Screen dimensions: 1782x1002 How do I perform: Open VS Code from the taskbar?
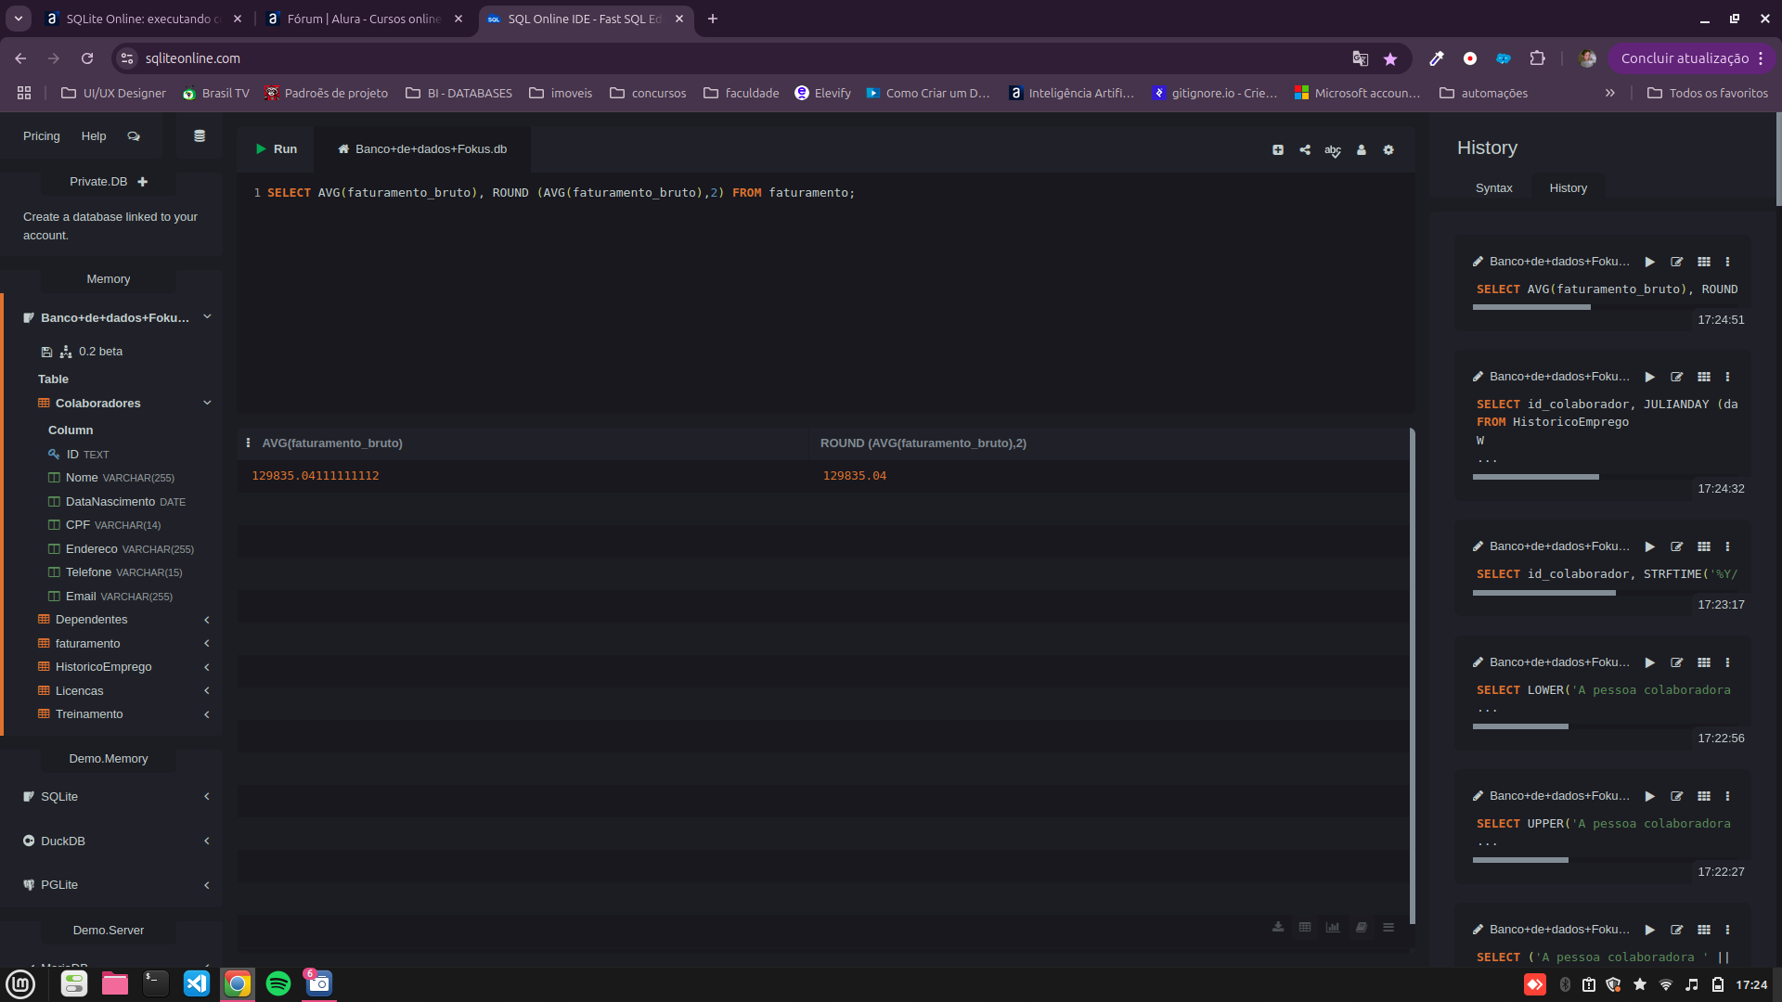pyautogui.click(x=197, y=983)
